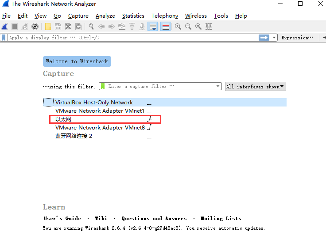Viewport: 326px width, 236px height.
Task: Find a packet using the magnifier icon
Action: point(91,27)
